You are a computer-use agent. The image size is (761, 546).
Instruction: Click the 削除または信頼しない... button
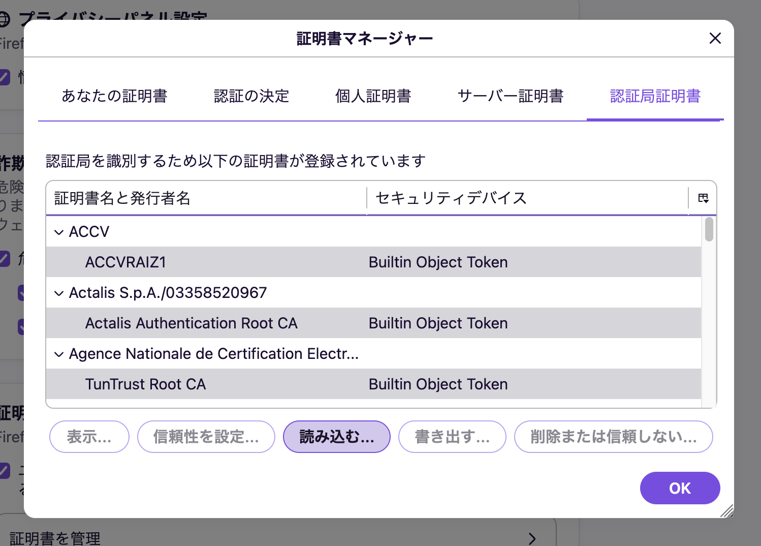[614, 437]
